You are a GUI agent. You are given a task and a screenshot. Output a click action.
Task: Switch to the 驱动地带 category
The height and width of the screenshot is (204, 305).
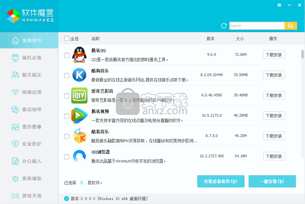29,110
